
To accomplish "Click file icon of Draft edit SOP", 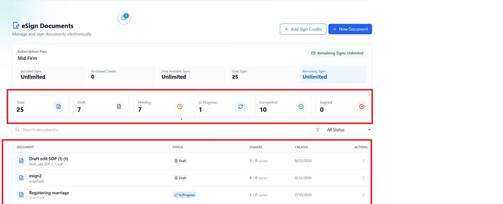I will tap(21, 161).
